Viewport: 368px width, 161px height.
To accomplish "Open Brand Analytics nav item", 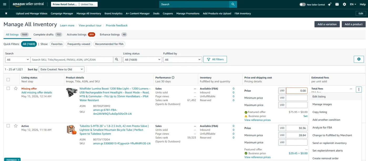I will 113,13.
